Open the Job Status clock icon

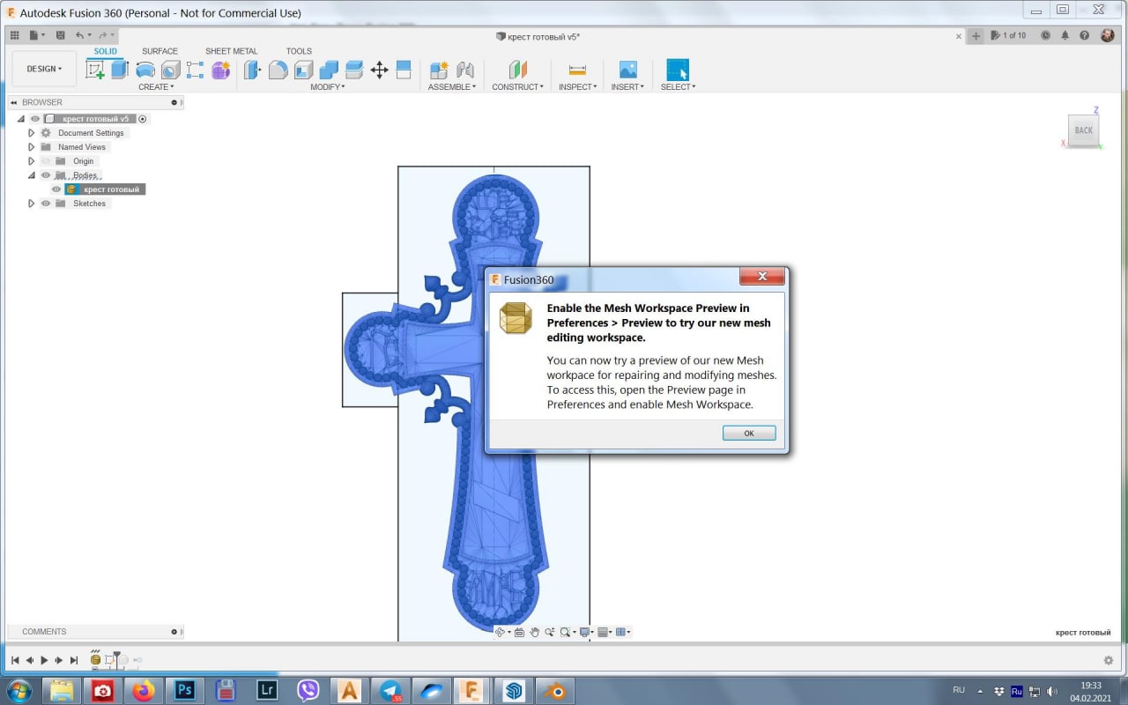click(1045, 35)
